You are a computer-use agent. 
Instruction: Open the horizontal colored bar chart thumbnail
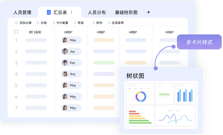click(x=140, y=115)
